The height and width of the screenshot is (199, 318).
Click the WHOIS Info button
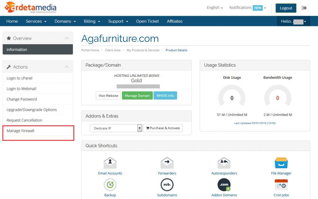(x=165, y=95)
